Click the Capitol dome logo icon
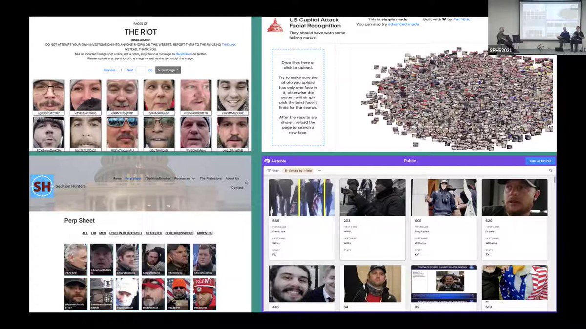 tap(274, 25)
